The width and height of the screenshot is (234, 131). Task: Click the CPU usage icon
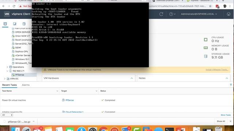(205, 40)
